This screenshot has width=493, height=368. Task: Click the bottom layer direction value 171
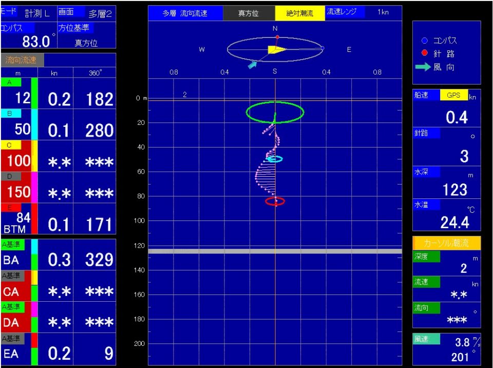pyautogui.click(x=99, y=225)
